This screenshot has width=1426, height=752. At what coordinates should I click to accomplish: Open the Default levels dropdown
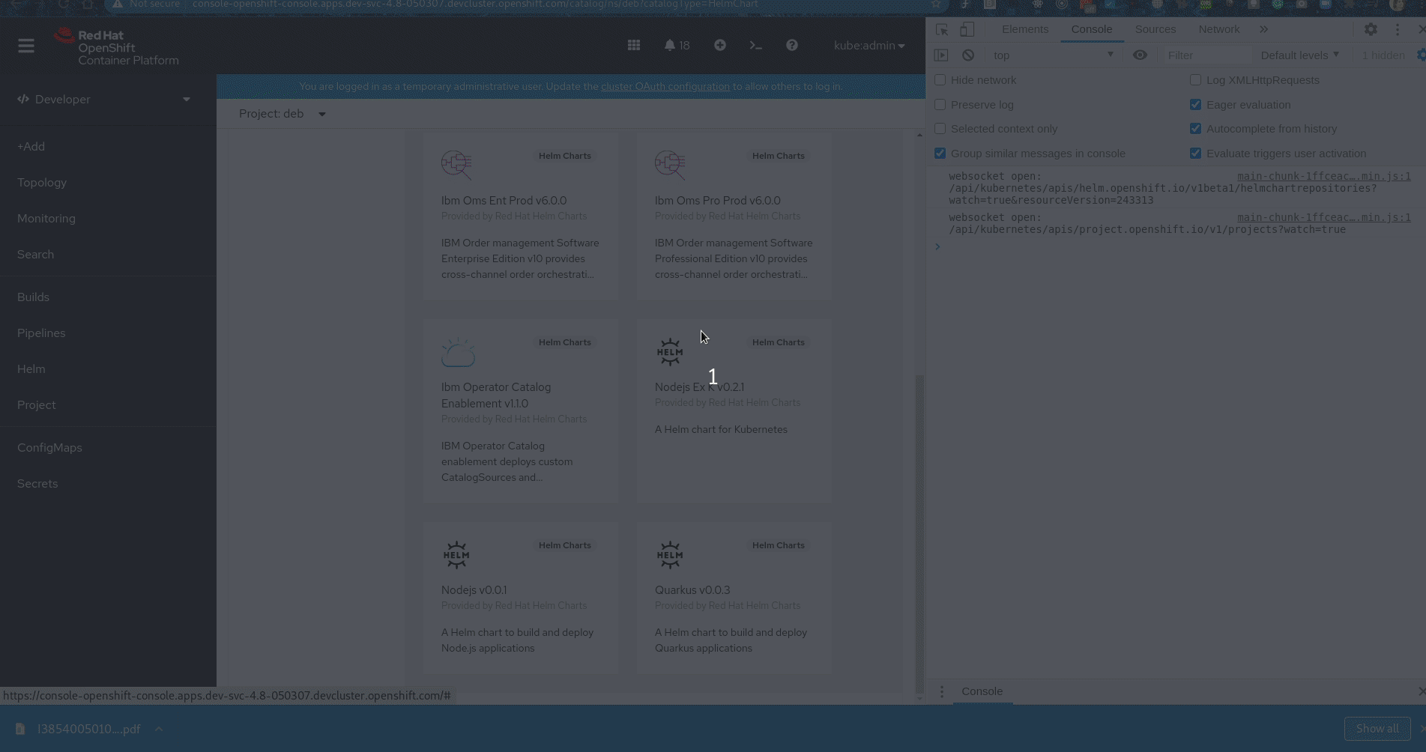pyautogui.click(x=1299, y=55)
